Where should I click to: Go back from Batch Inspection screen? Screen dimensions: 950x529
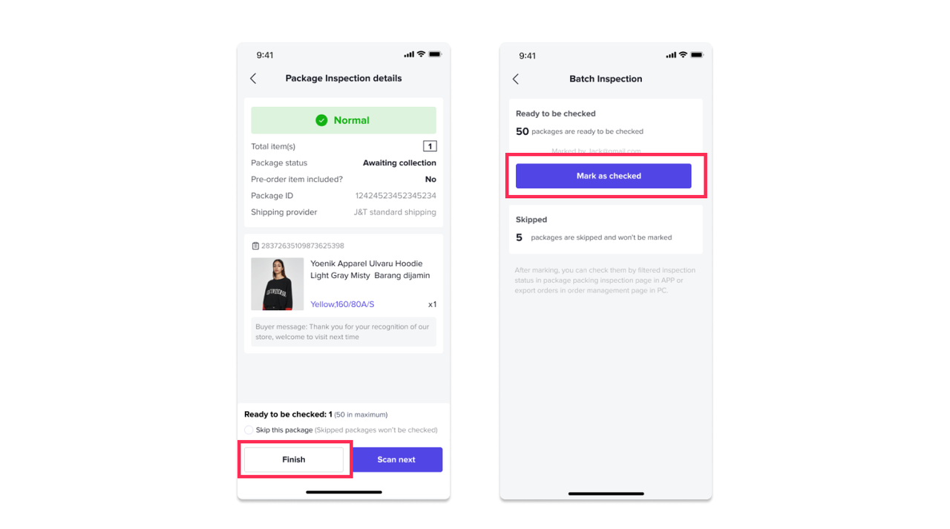tap(516, 79)
